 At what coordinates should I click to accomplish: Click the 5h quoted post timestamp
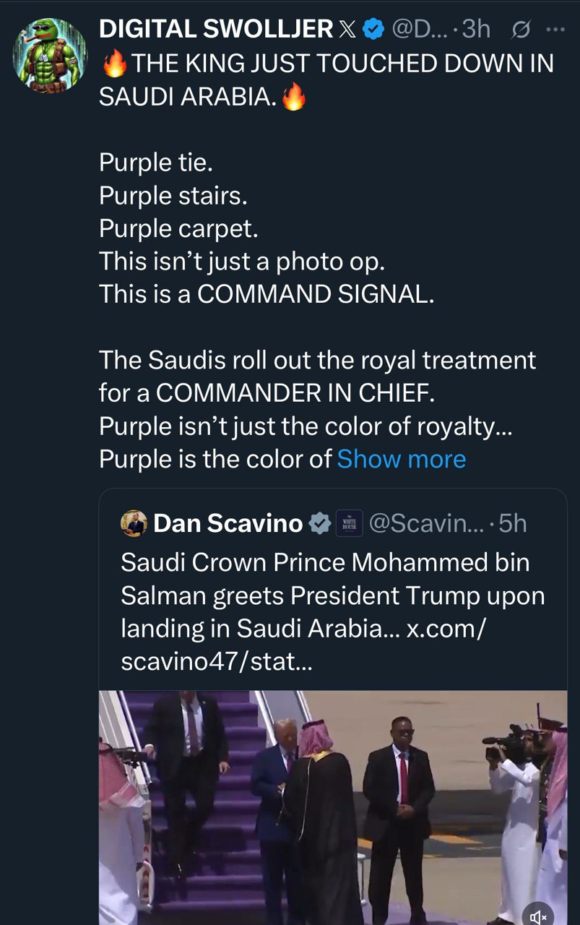(x=513, y=523)
